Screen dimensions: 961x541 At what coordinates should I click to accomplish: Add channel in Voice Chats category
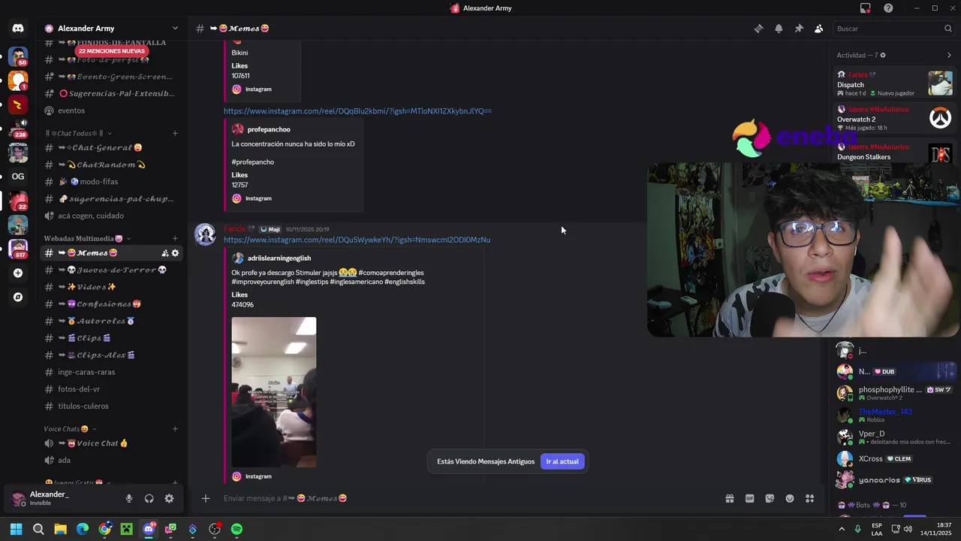[175, 429]
